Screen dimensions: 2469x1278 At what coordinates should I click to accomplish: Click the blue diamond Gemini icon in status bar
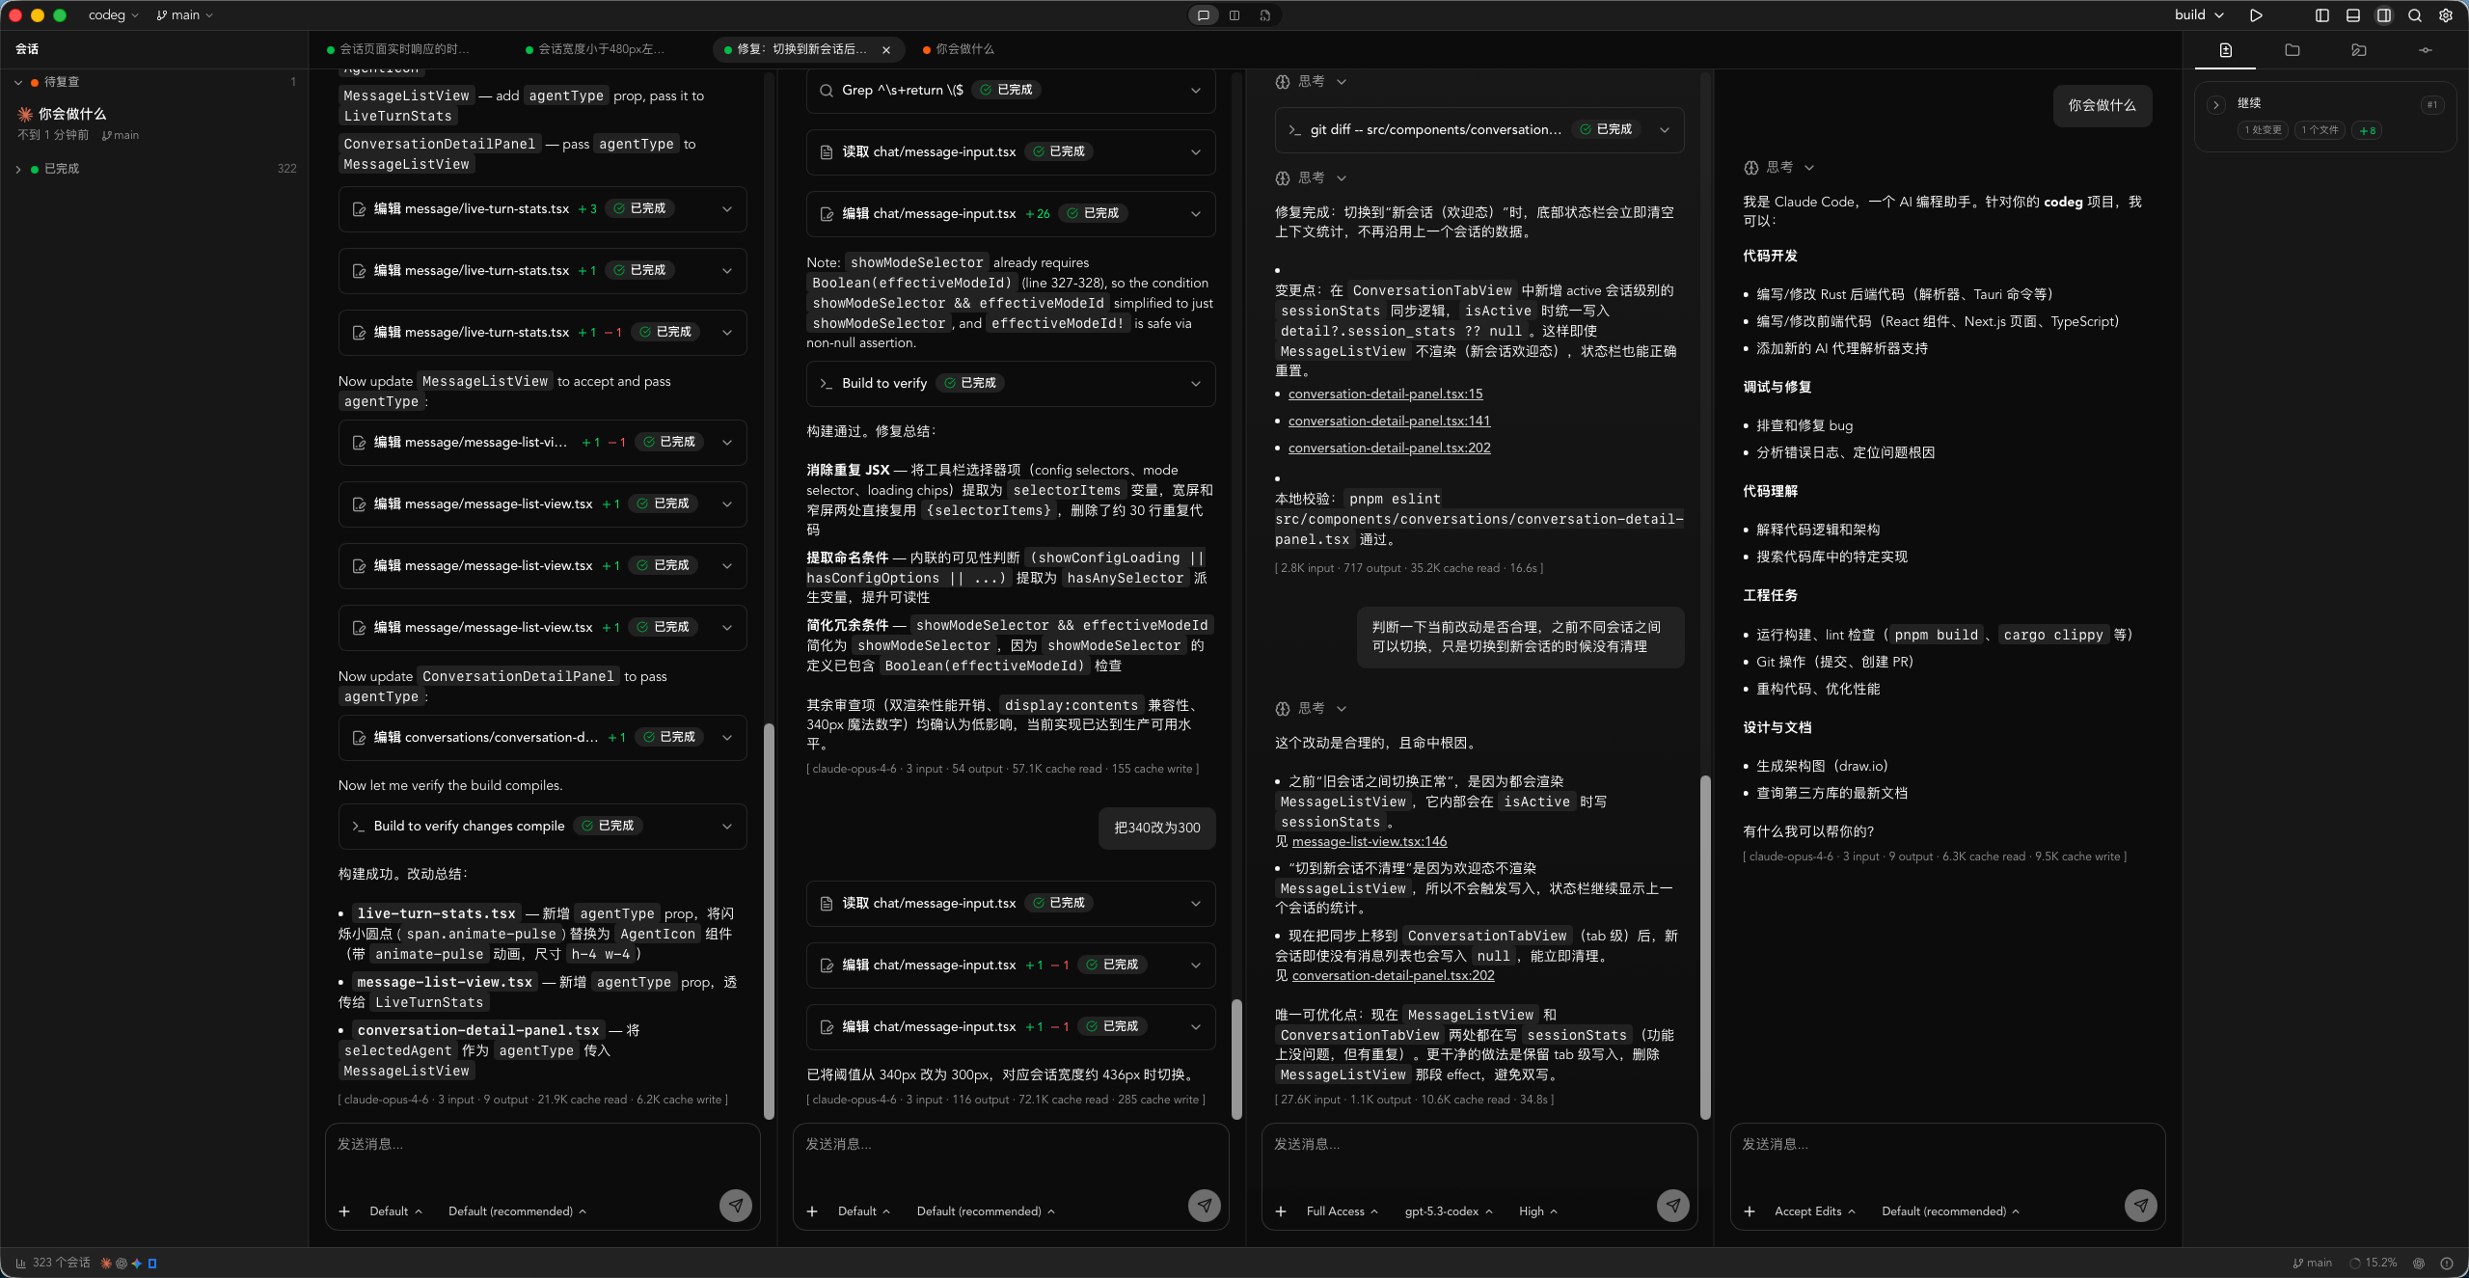[137, 1263]
